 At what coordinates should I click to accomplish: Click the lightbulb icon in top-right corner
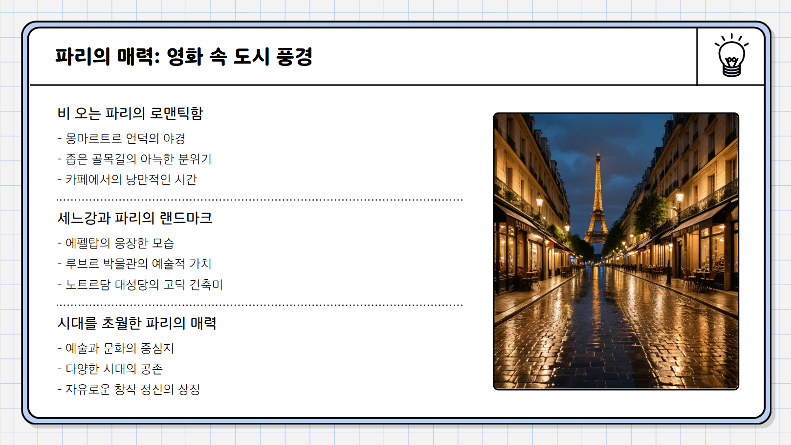731,57
